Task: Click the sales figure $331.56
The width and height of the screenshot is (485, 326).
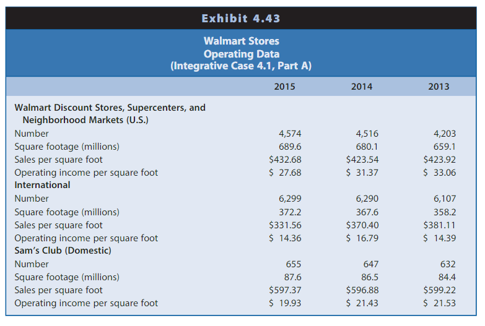Action: (285, 225)
